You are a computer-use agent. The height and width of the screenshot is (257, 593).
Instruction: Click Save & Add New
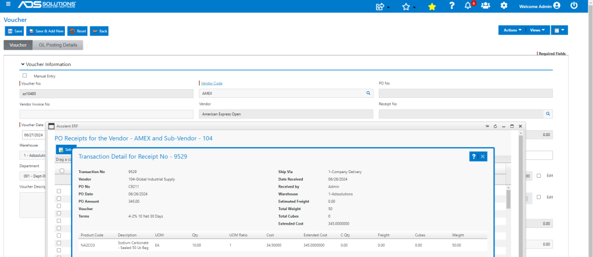point(46,31)
